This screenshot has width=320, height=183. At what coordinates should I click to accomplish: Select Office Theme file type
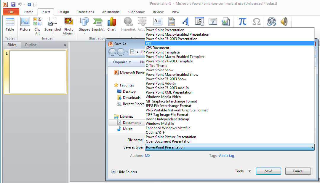[x=230, y=65]
